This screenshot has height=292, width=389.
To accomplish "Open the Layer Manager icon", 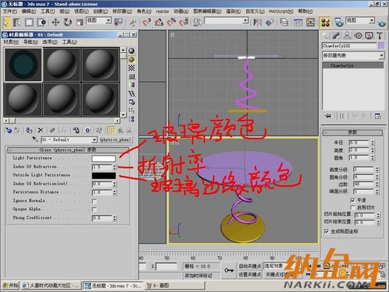I will click(284, 22).
